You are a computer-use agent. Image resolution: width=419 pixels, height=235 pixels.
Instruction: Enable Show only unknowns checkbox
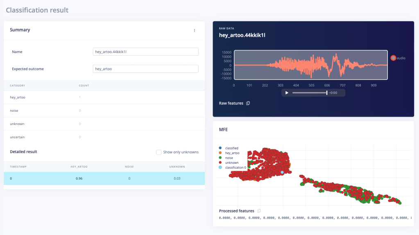pos(159,152)
